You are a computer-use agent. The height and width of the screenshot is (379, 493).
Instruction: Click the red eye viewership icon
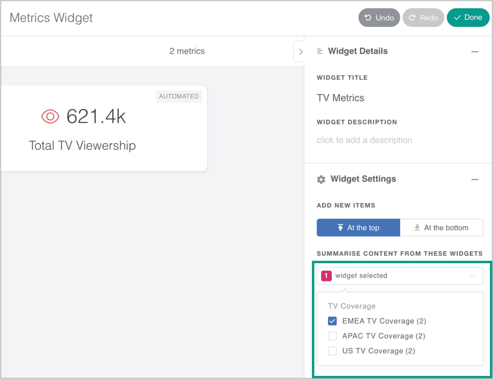click(x=50, y=116)
